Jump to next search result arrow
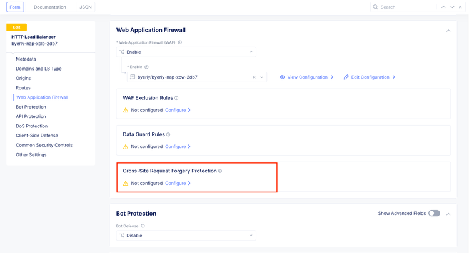This screenshot has height=253, width=469. click(452, 7)
